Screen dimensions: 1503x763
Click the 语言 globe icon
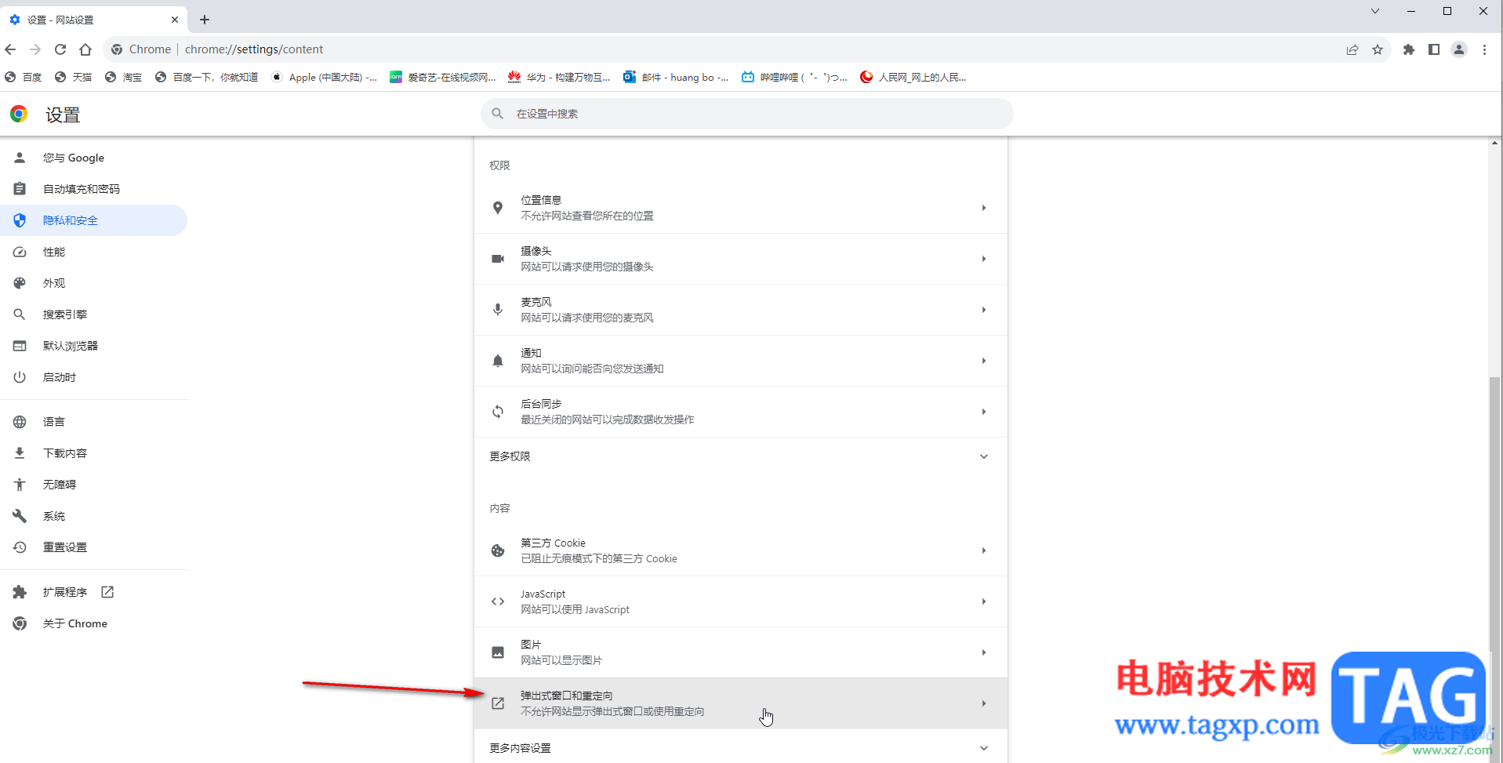[x=20, y=422]
